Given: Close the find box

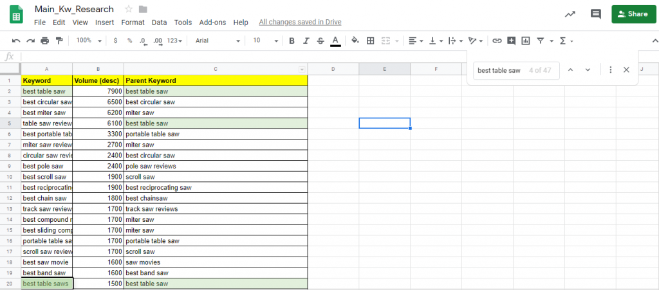Looking at the screenshot, I should coord(626,70).
